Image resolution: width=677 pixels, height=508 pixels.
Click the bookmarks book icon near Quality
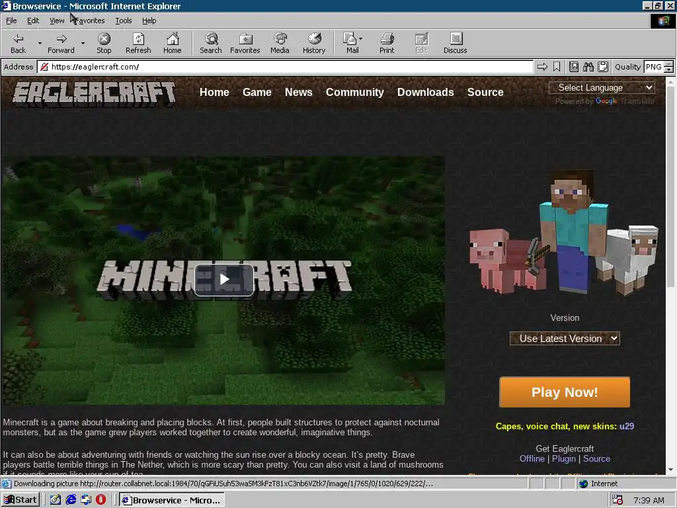click(x=574, y=67)
